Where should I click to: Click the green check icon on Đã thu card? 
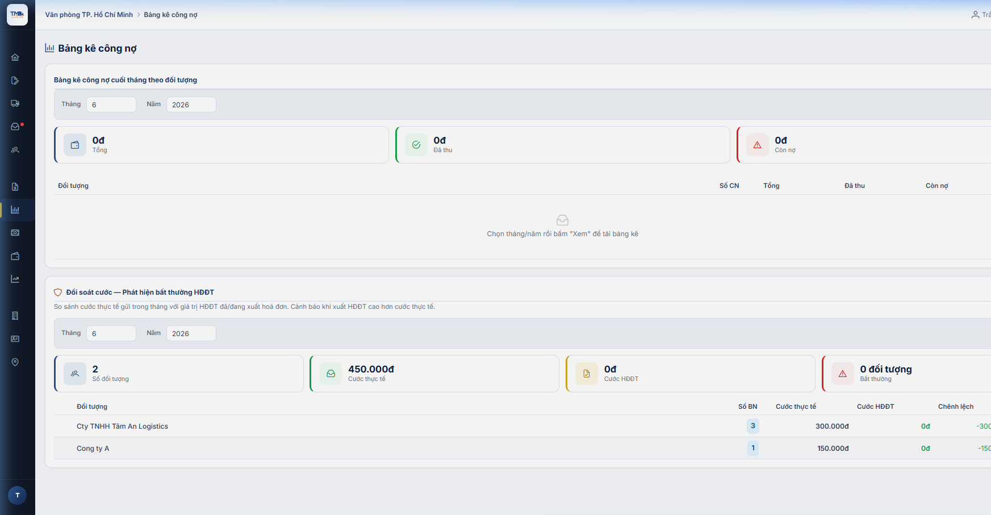tap(416, 145)
